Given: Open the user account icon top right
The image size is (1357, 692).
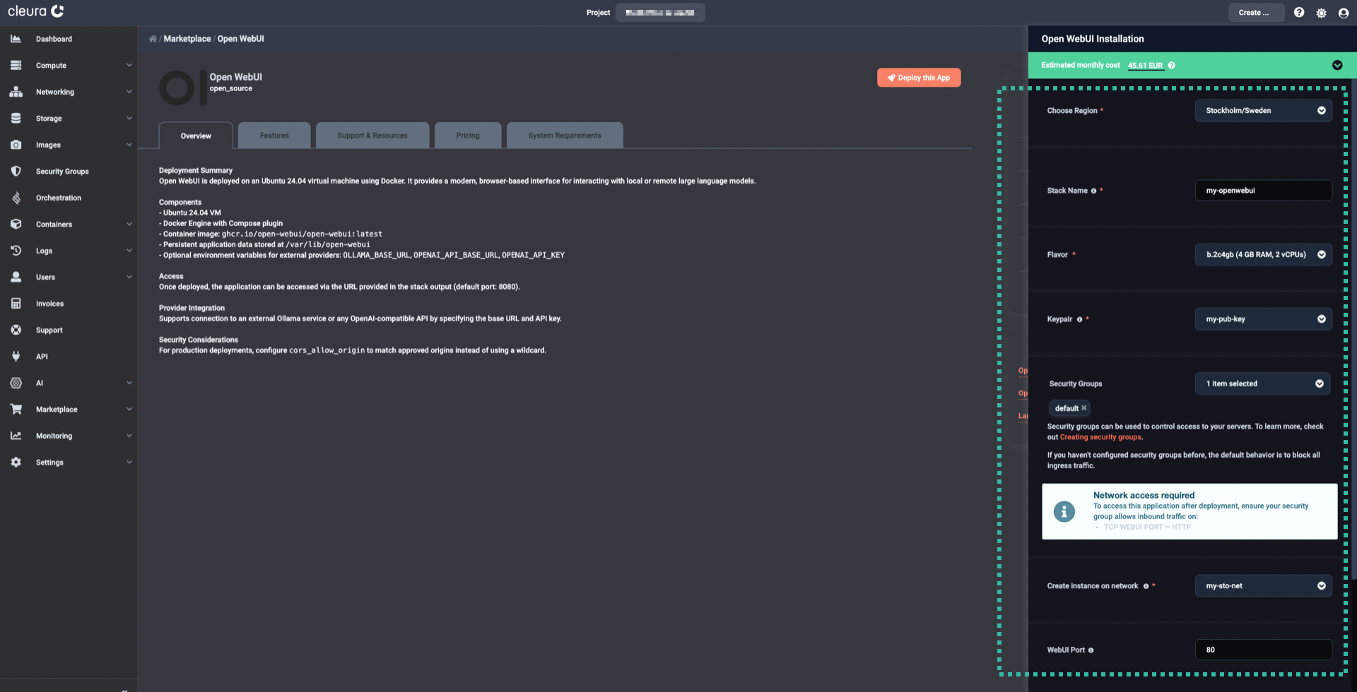Looking at the screenshot, I should [x=1345, y=13].
